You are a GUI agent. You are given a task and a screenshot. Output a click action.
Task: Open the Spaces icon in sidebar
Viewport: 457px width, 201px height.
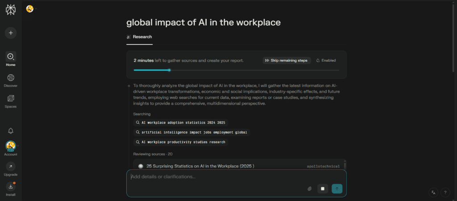coord(10,99)
